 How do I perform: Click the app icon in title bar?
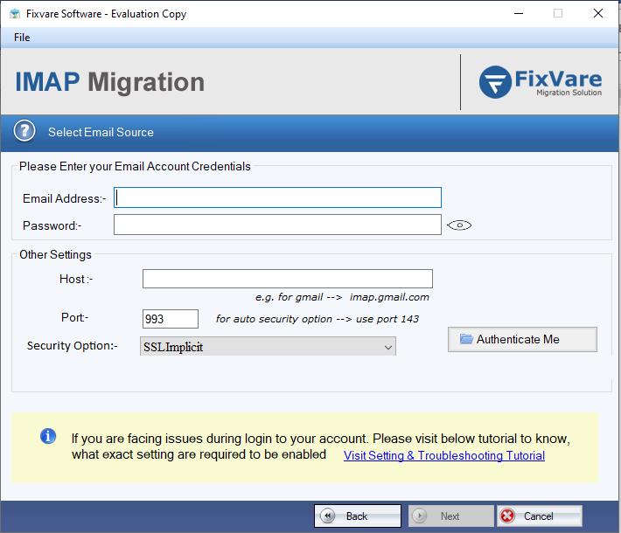(15, 14)
